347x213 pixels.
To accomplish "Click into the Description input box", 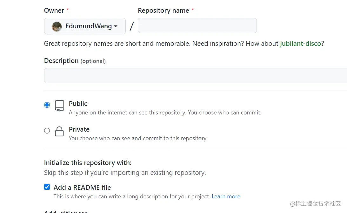I will coord(195,76).
